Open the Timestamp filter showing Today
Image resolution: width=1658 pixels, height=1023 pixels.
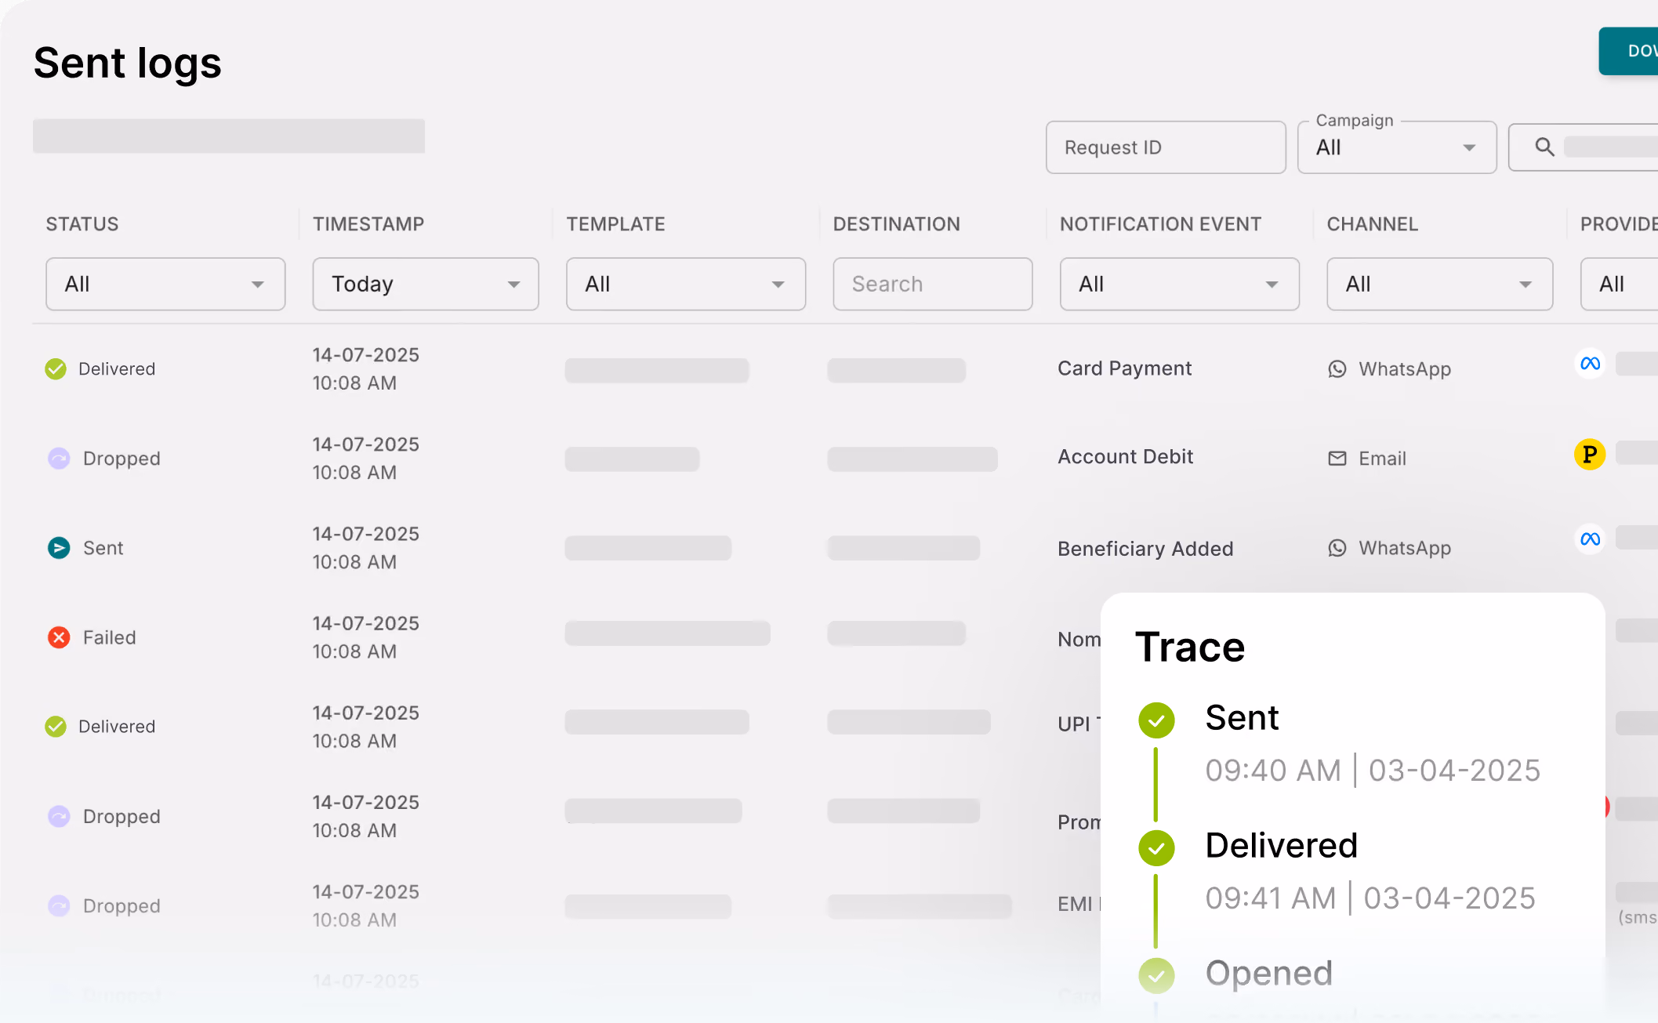[x=426, y=284]
